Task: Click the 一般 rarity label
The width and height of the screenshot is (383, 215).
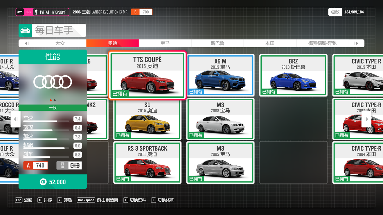Action: [53, 107]
